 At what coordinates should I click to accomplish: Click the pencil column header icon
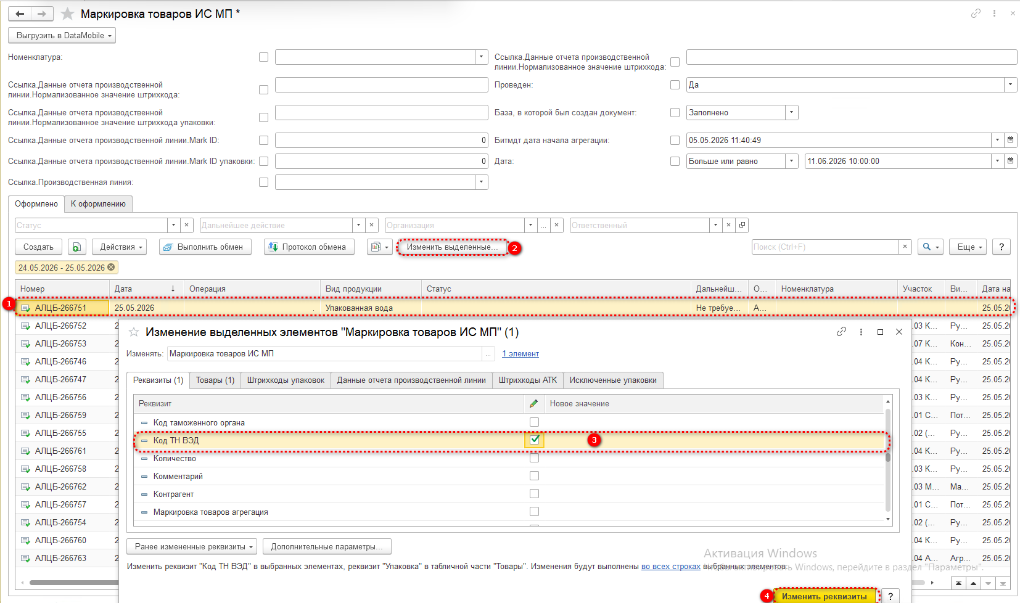click(533, 403)
